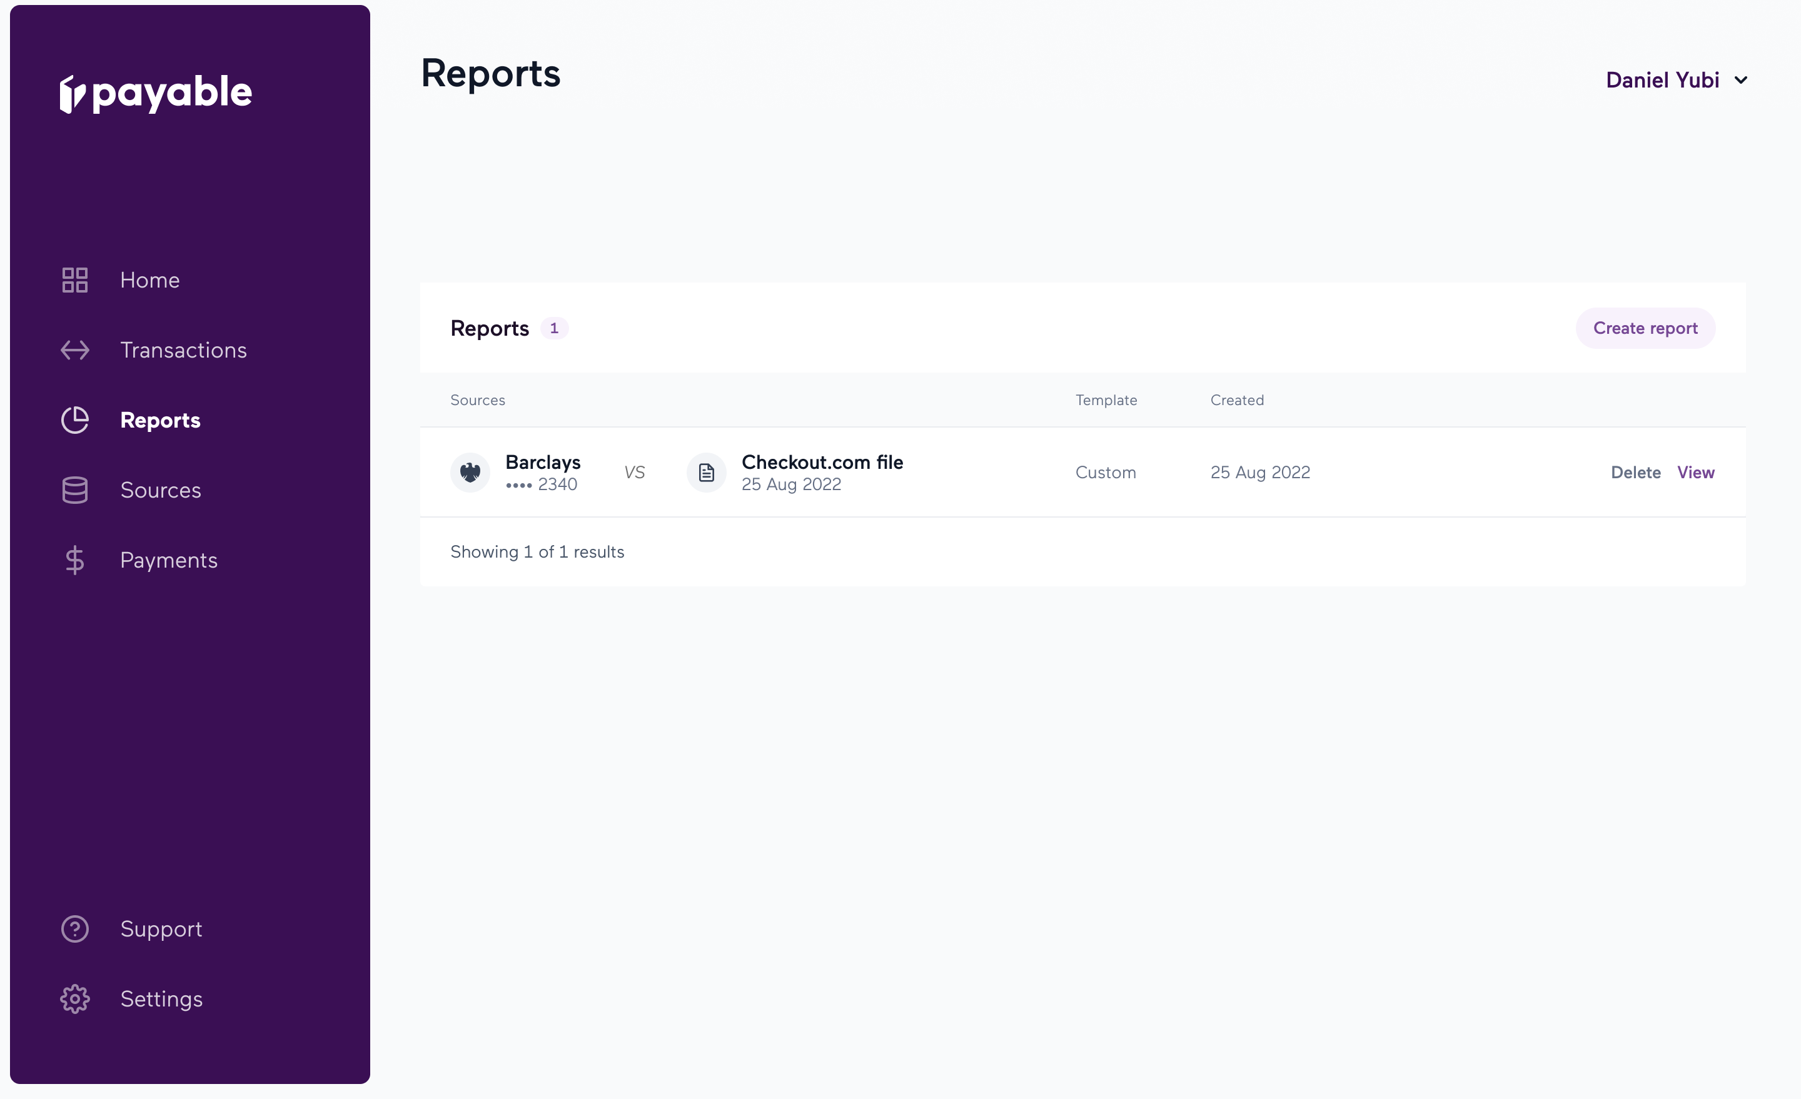Delete the Barclays report
Screen dimensions: 1801x1099
click(1635, 473)
